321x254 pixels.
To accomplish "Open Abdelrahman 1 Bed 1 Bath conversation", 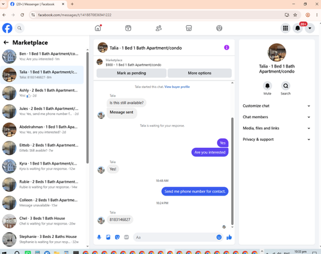I will (x=42, y=129).
